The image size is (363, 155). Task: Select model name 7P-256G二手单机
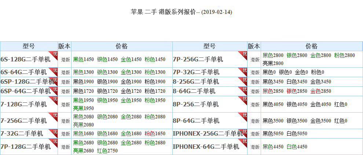198,60
